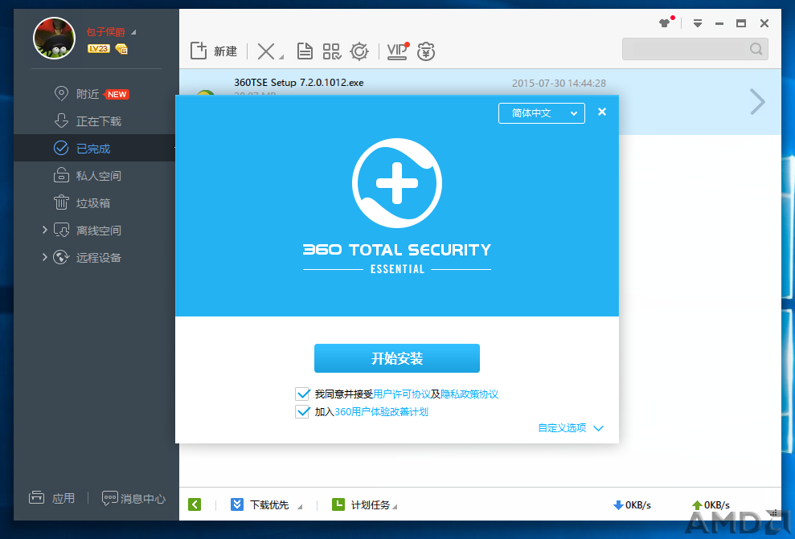Viewport: 795px width, 539px height.
Task: Click the search magnifier icon
Action: pos(756,49)
